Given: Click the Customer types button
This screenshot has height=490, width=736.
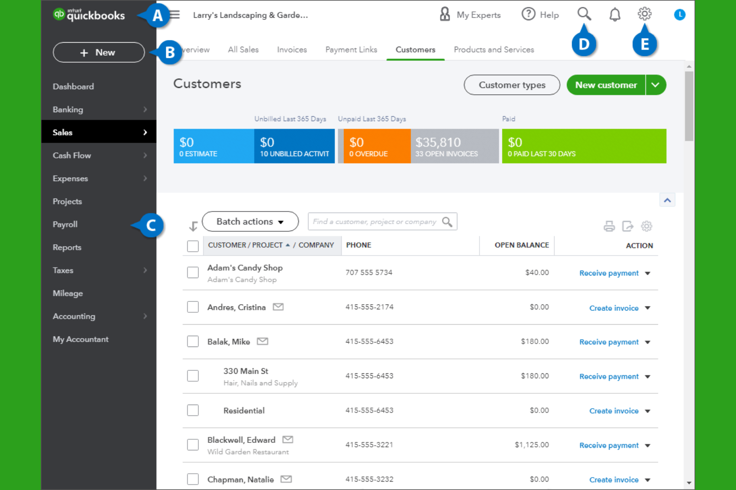Looking at the screenshot, I should [512, 85].
